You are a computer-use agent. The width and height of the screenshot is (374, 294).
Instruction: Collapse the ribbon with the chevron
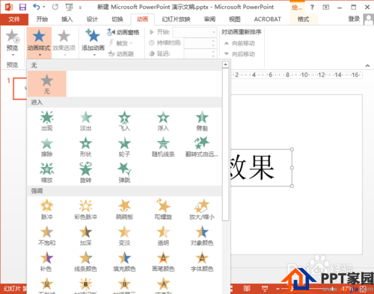[367, 66]
